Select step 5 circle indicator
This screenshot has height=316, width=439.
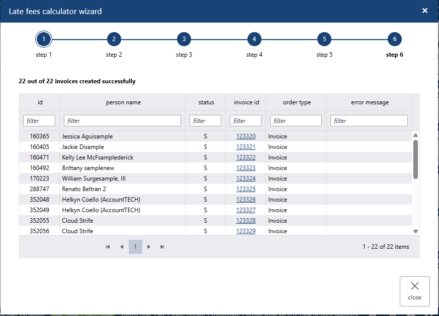[x=324, y=39]
